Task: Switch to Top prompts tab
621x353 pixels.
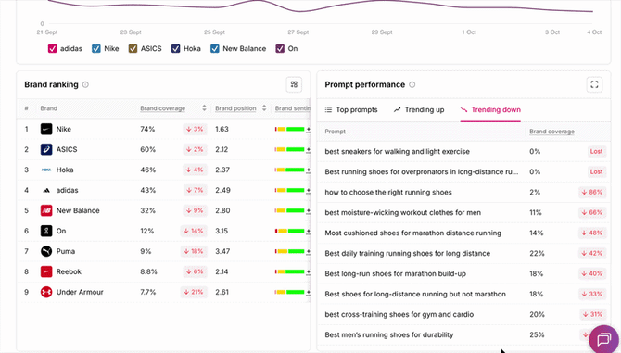Action: (351, 109)
